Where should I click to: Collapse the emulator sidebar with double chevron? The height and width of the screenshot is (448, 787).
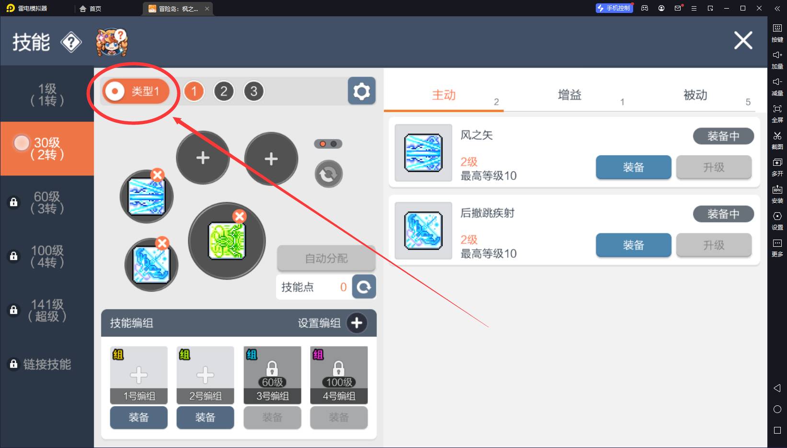pyautogui.click(x=777, y=8)
